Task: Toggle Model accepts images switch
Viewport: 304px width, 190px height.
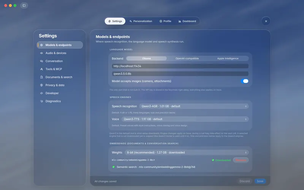Action: 244,81
